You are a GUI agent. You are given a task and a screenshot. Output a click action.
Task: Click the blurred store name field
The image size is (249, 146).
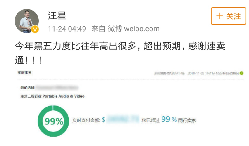[57, 88]
